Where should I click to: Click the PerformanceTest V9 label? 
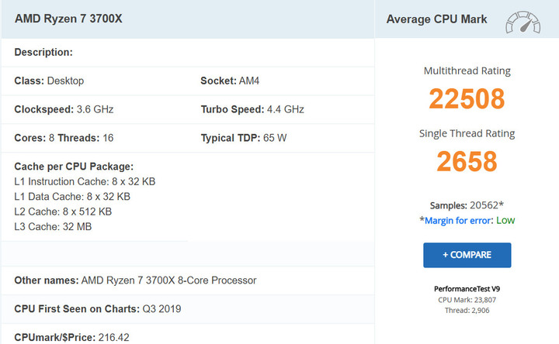(x=467, y=289)
